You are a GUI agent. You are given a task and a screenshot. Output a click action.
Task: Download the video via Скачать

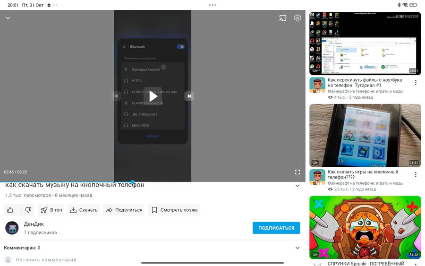[x=84, y=210]
